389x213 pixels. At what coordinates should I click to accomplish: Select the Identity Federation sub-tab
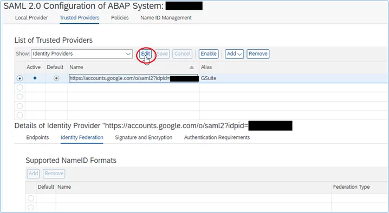pyautogui.click(x=82, y=137)
